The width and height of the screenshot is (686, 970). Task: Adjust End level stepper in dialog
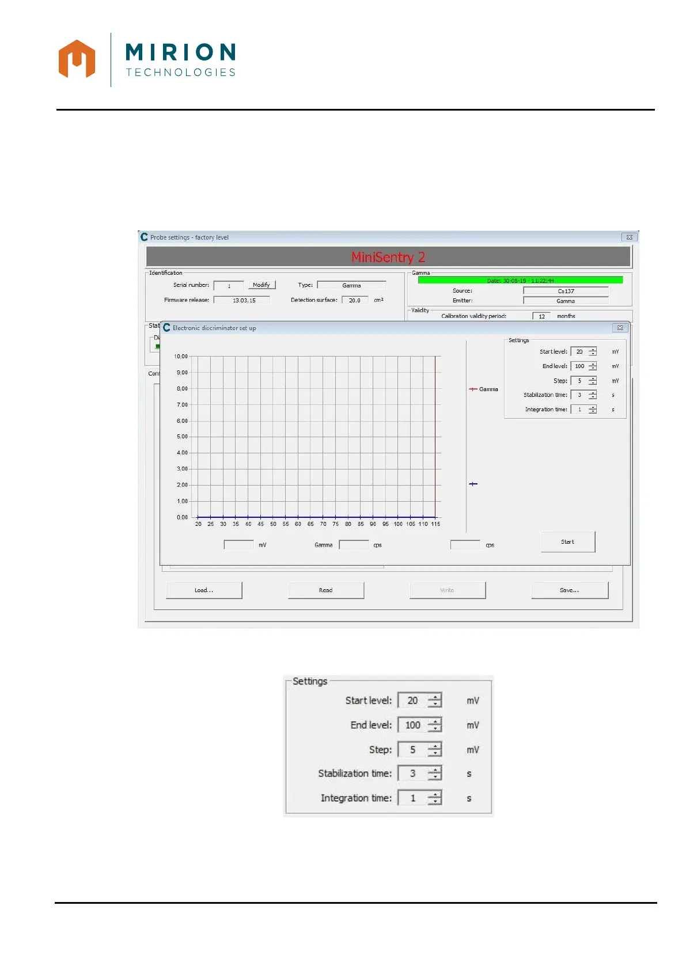click(593, 366)
